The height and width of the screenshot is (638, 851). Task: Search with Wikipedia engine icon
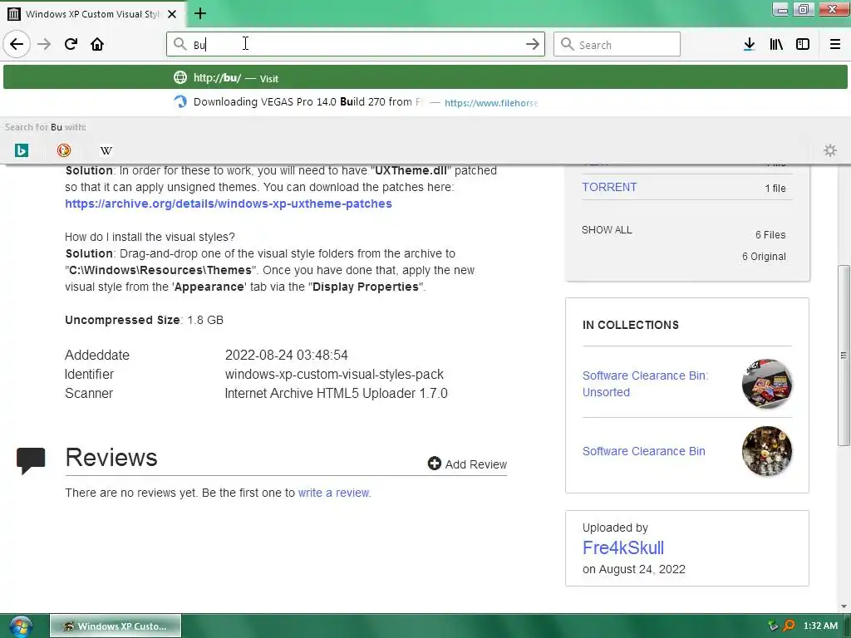coord(106,150)
